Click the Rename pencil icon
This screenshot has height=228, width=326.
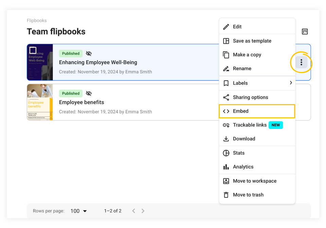coord(226,69)
